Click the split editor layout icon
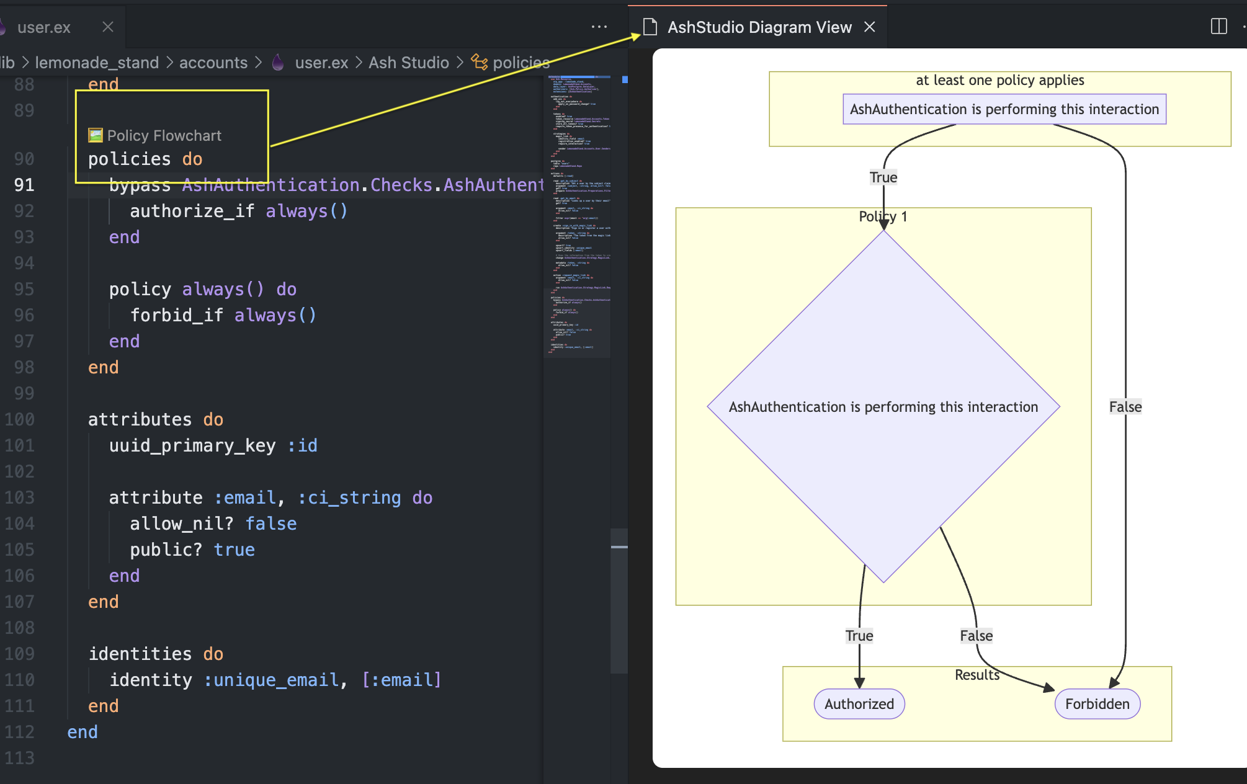1247x784 pixels. 1218,27
